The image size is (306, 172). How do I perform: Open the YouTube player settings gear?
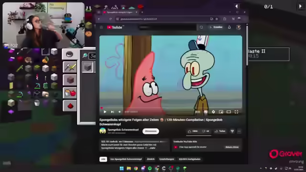213,112
